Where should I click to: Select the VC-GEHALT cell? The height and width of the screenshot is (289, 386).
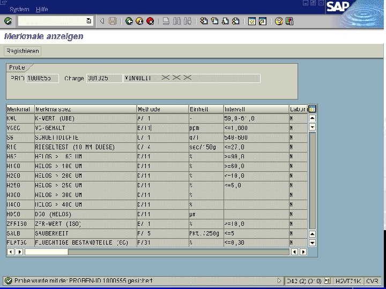[x=85, y=128]
